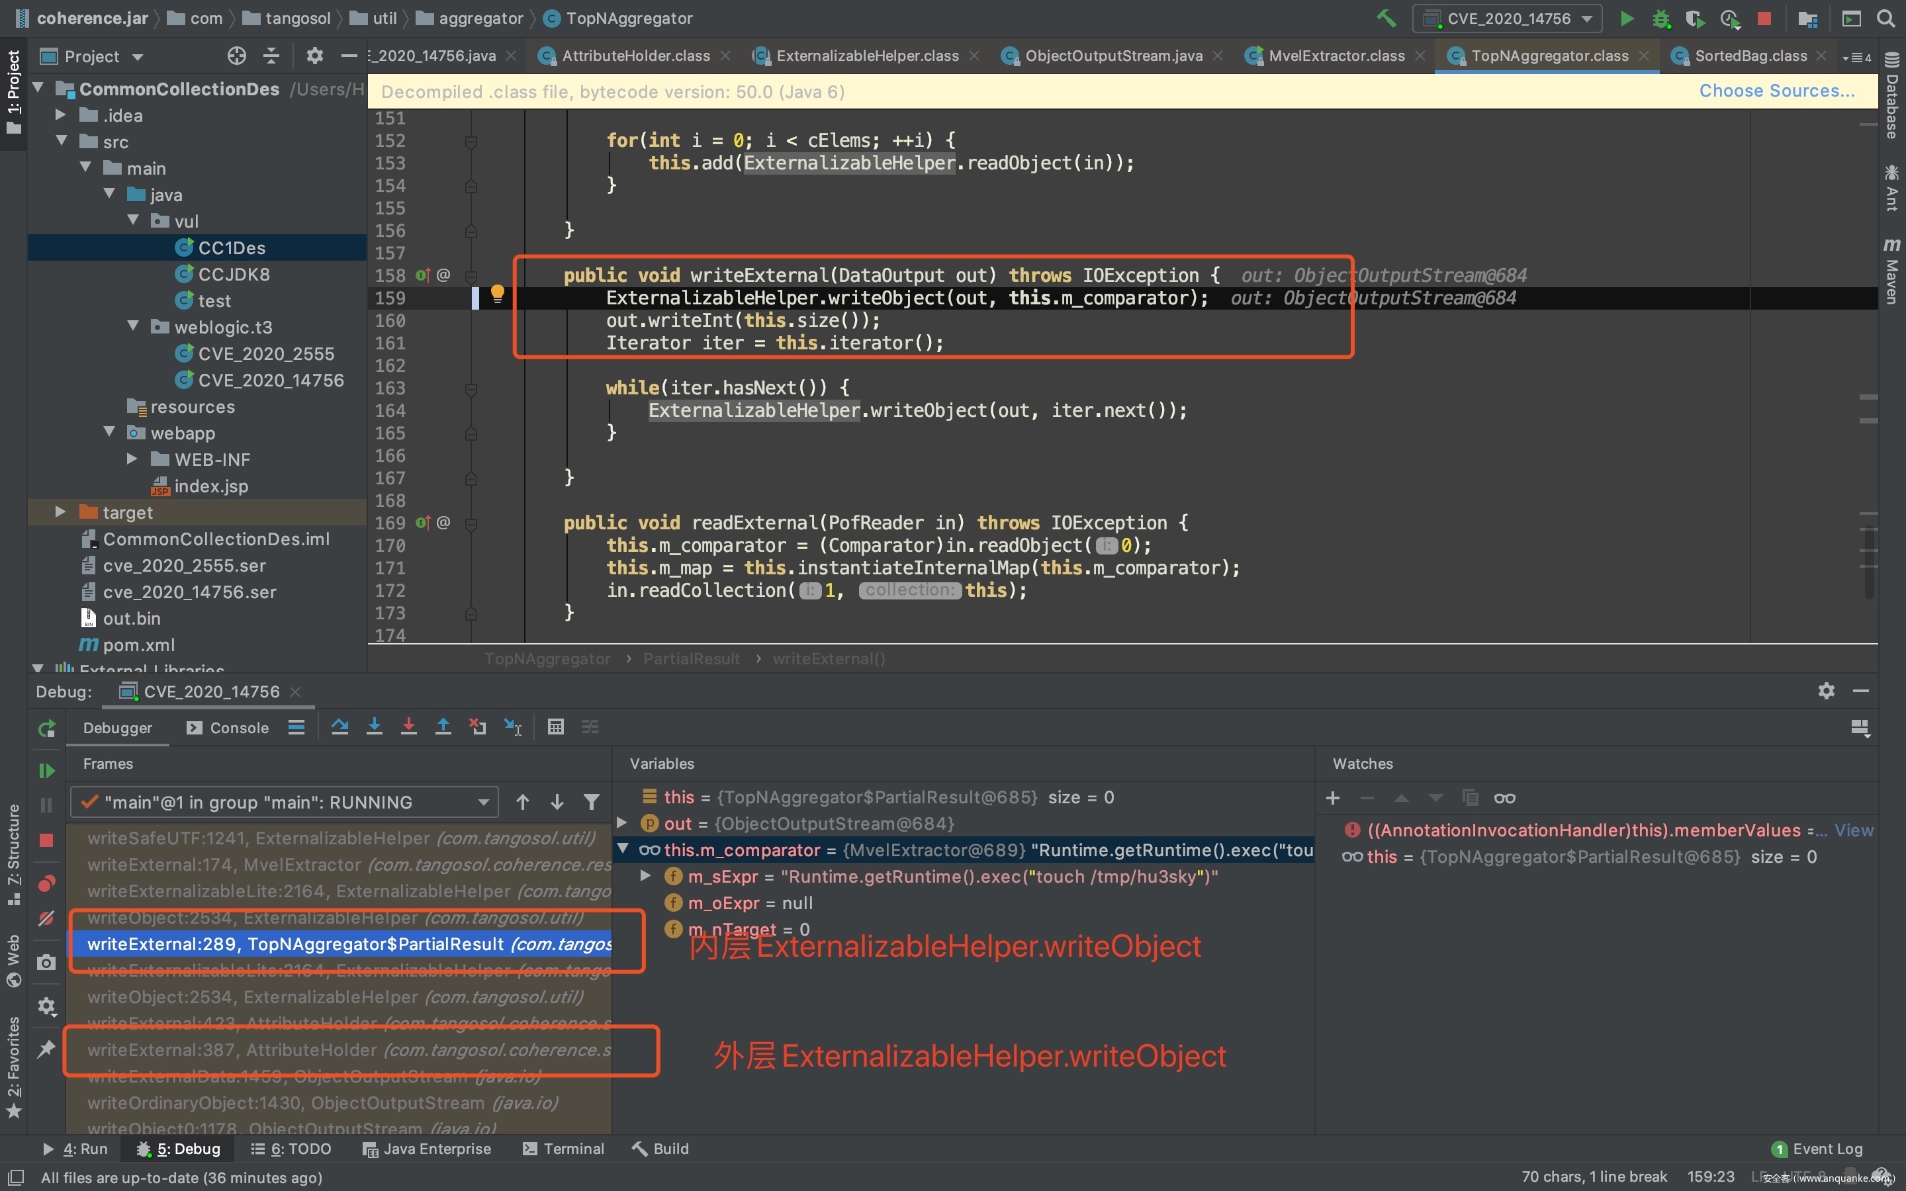Open the Terminal tool window button
1906x1191 pixels.
(x=563, y=1149)
